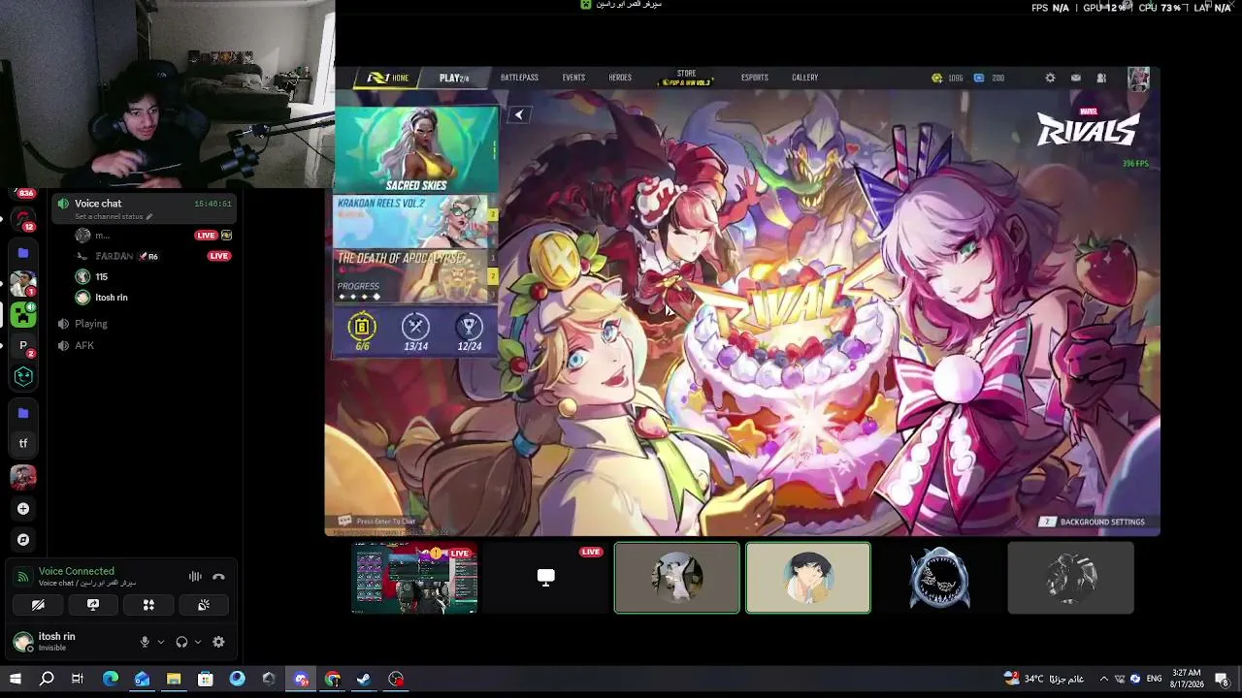This screenshot has height=698, width=1242.
Task: Add a server with the plus icon
Action: tap(23, 508)
